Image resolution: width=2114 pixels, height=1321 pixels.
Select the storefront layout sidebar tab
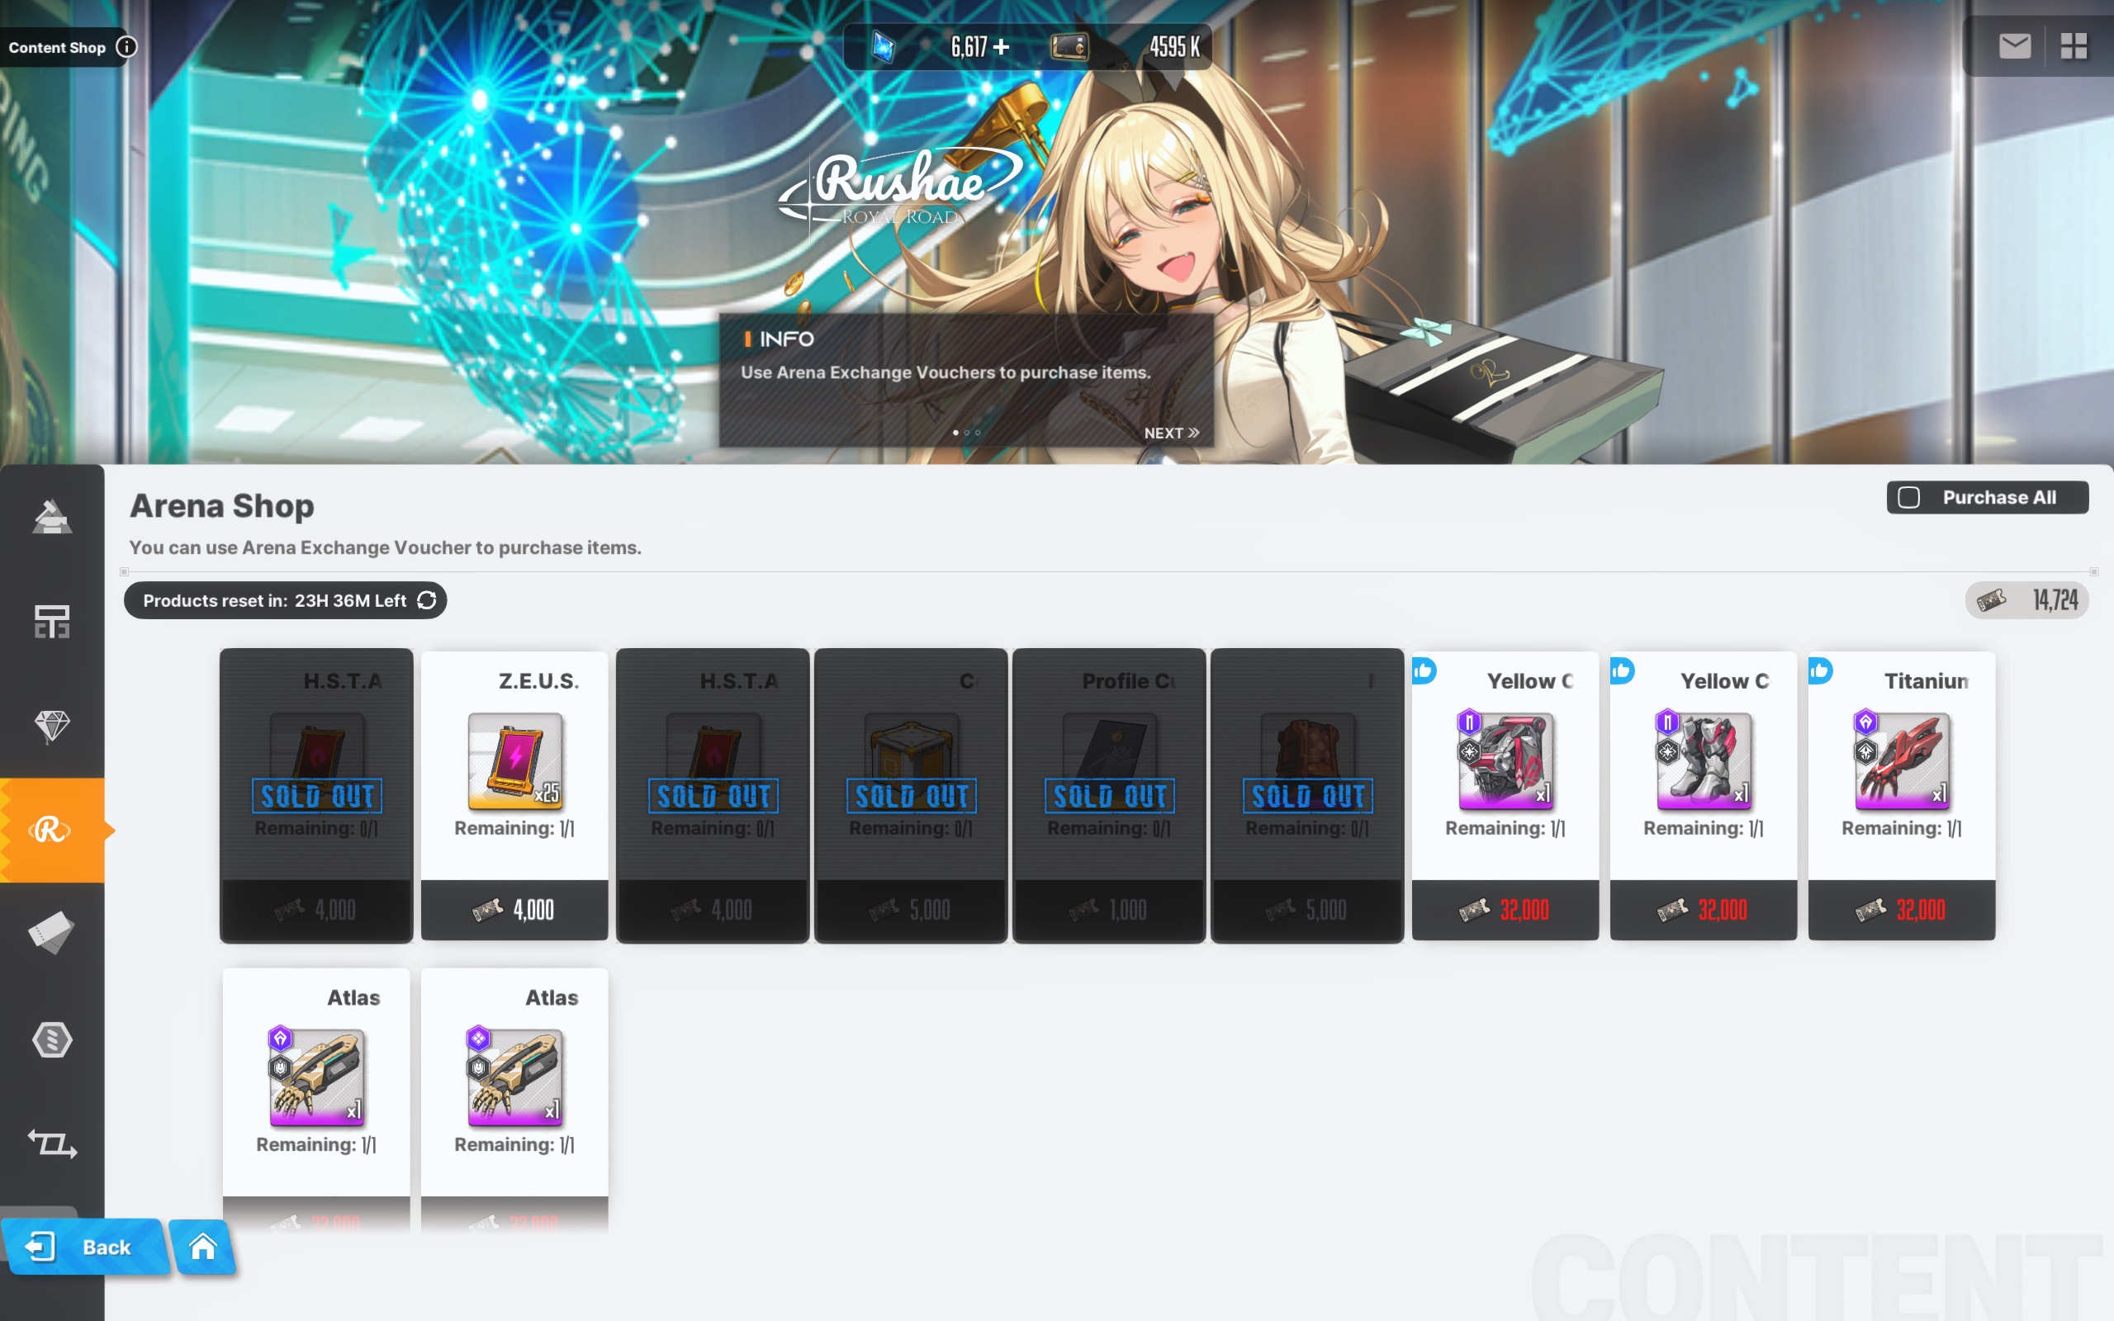tap(51, 621)
